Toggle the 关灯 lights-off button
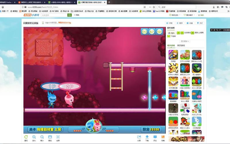The width and height of the screenshot is (230, 144). tap(200, 23)
